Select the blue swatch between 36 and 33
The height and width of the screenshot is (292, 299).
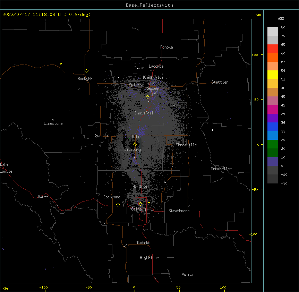pos(273,127)
